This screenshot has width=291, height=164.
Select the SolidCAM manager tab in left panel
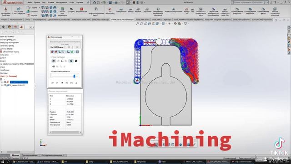21,27
